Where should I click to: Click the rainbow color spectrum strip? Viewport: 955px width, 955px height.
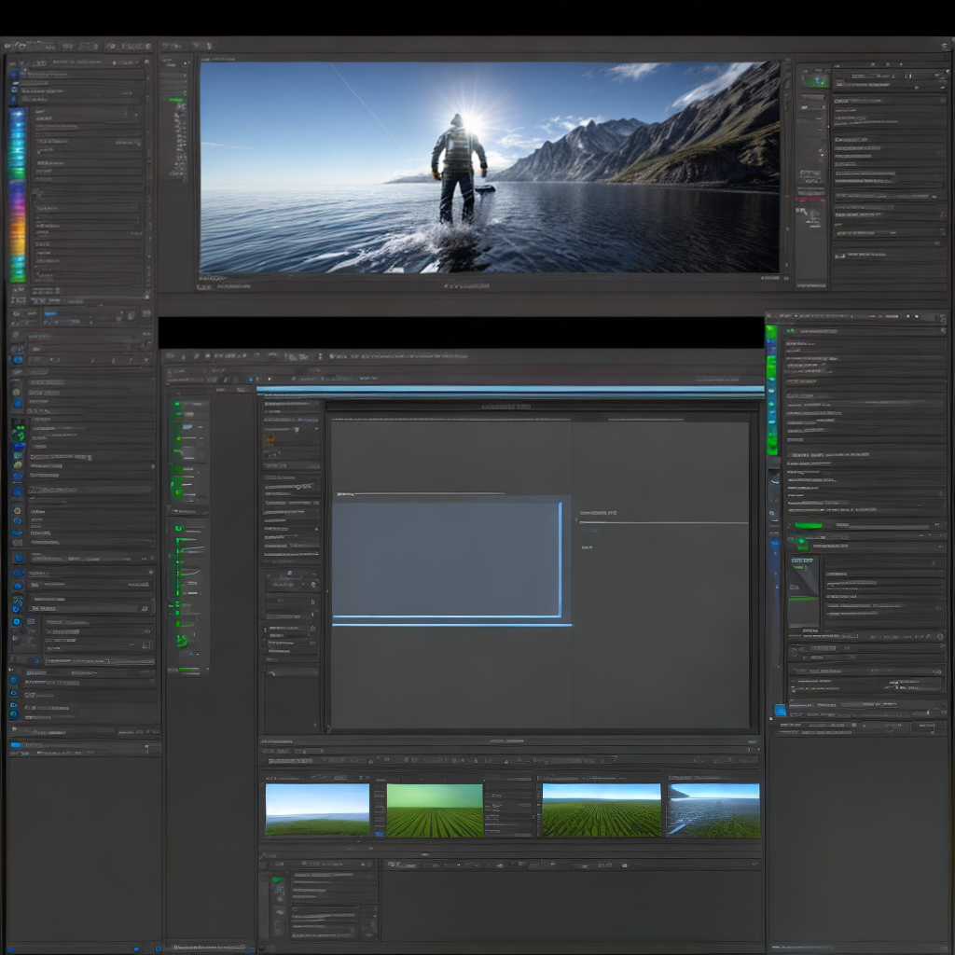click(x=18, y=194)
